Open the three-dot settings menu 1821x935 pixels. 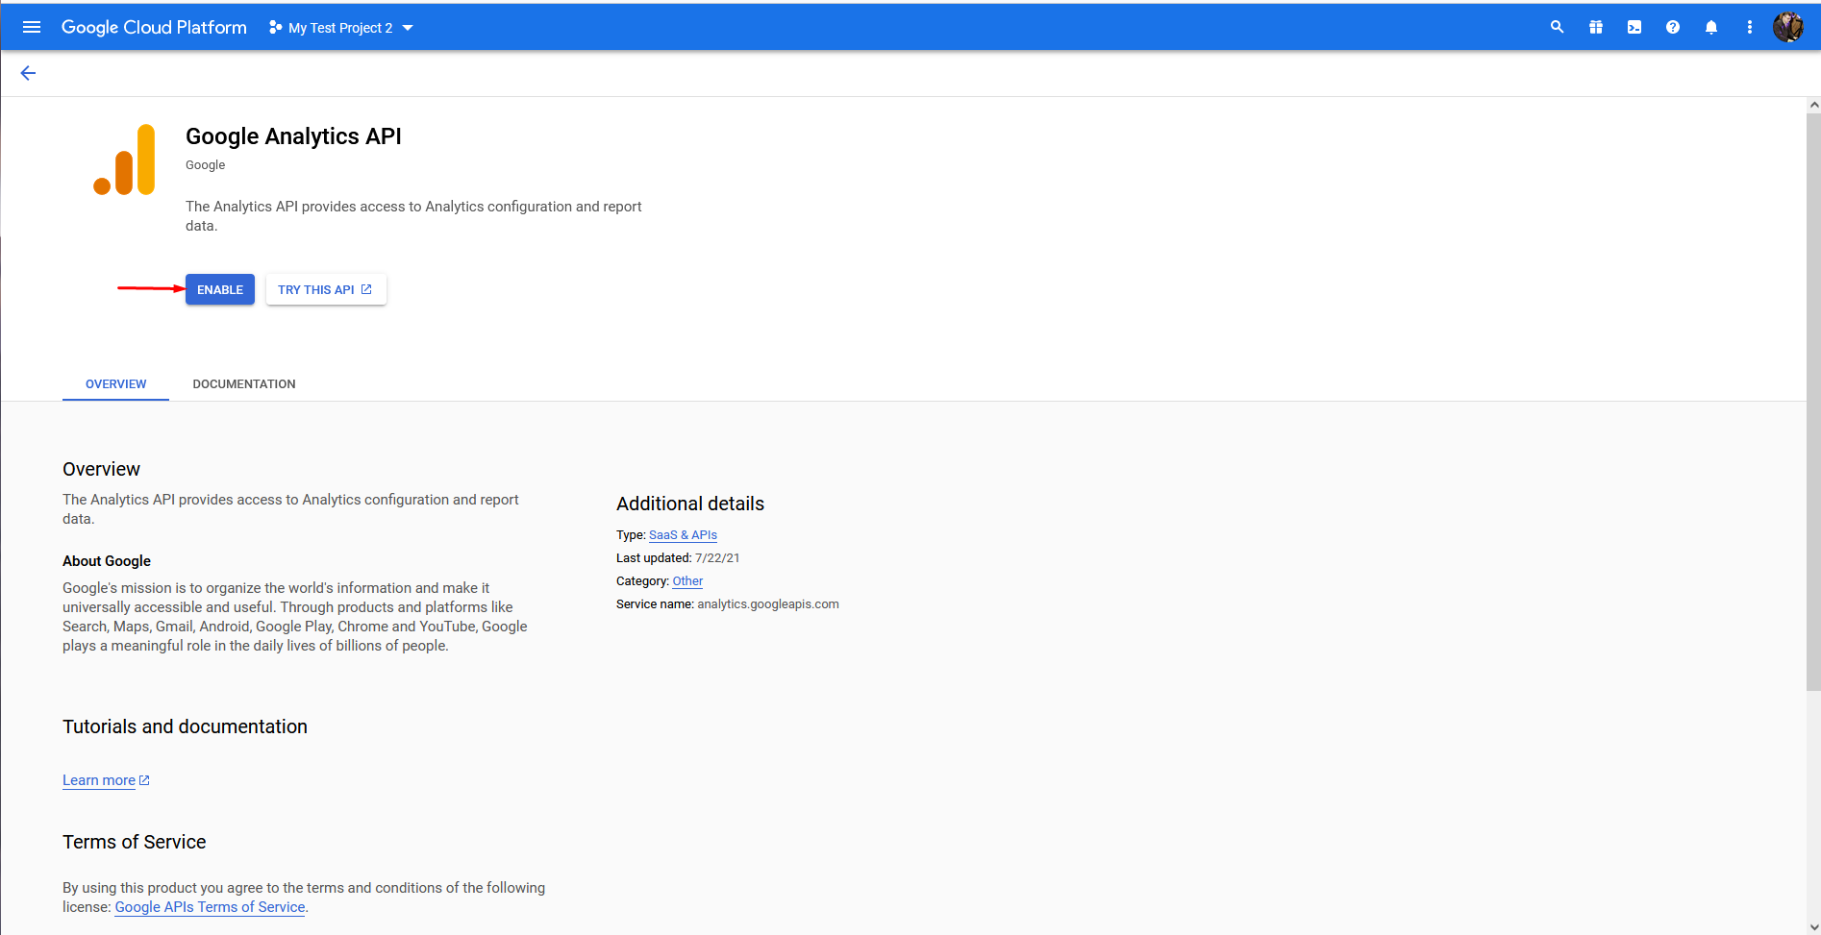[1749, 27]
